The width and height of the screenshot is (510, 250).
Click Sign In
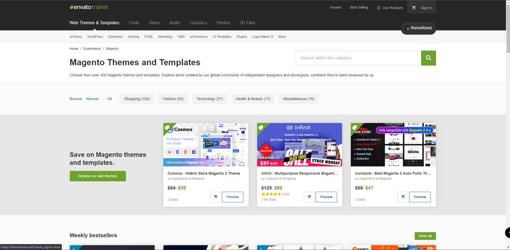pos(426,8)
